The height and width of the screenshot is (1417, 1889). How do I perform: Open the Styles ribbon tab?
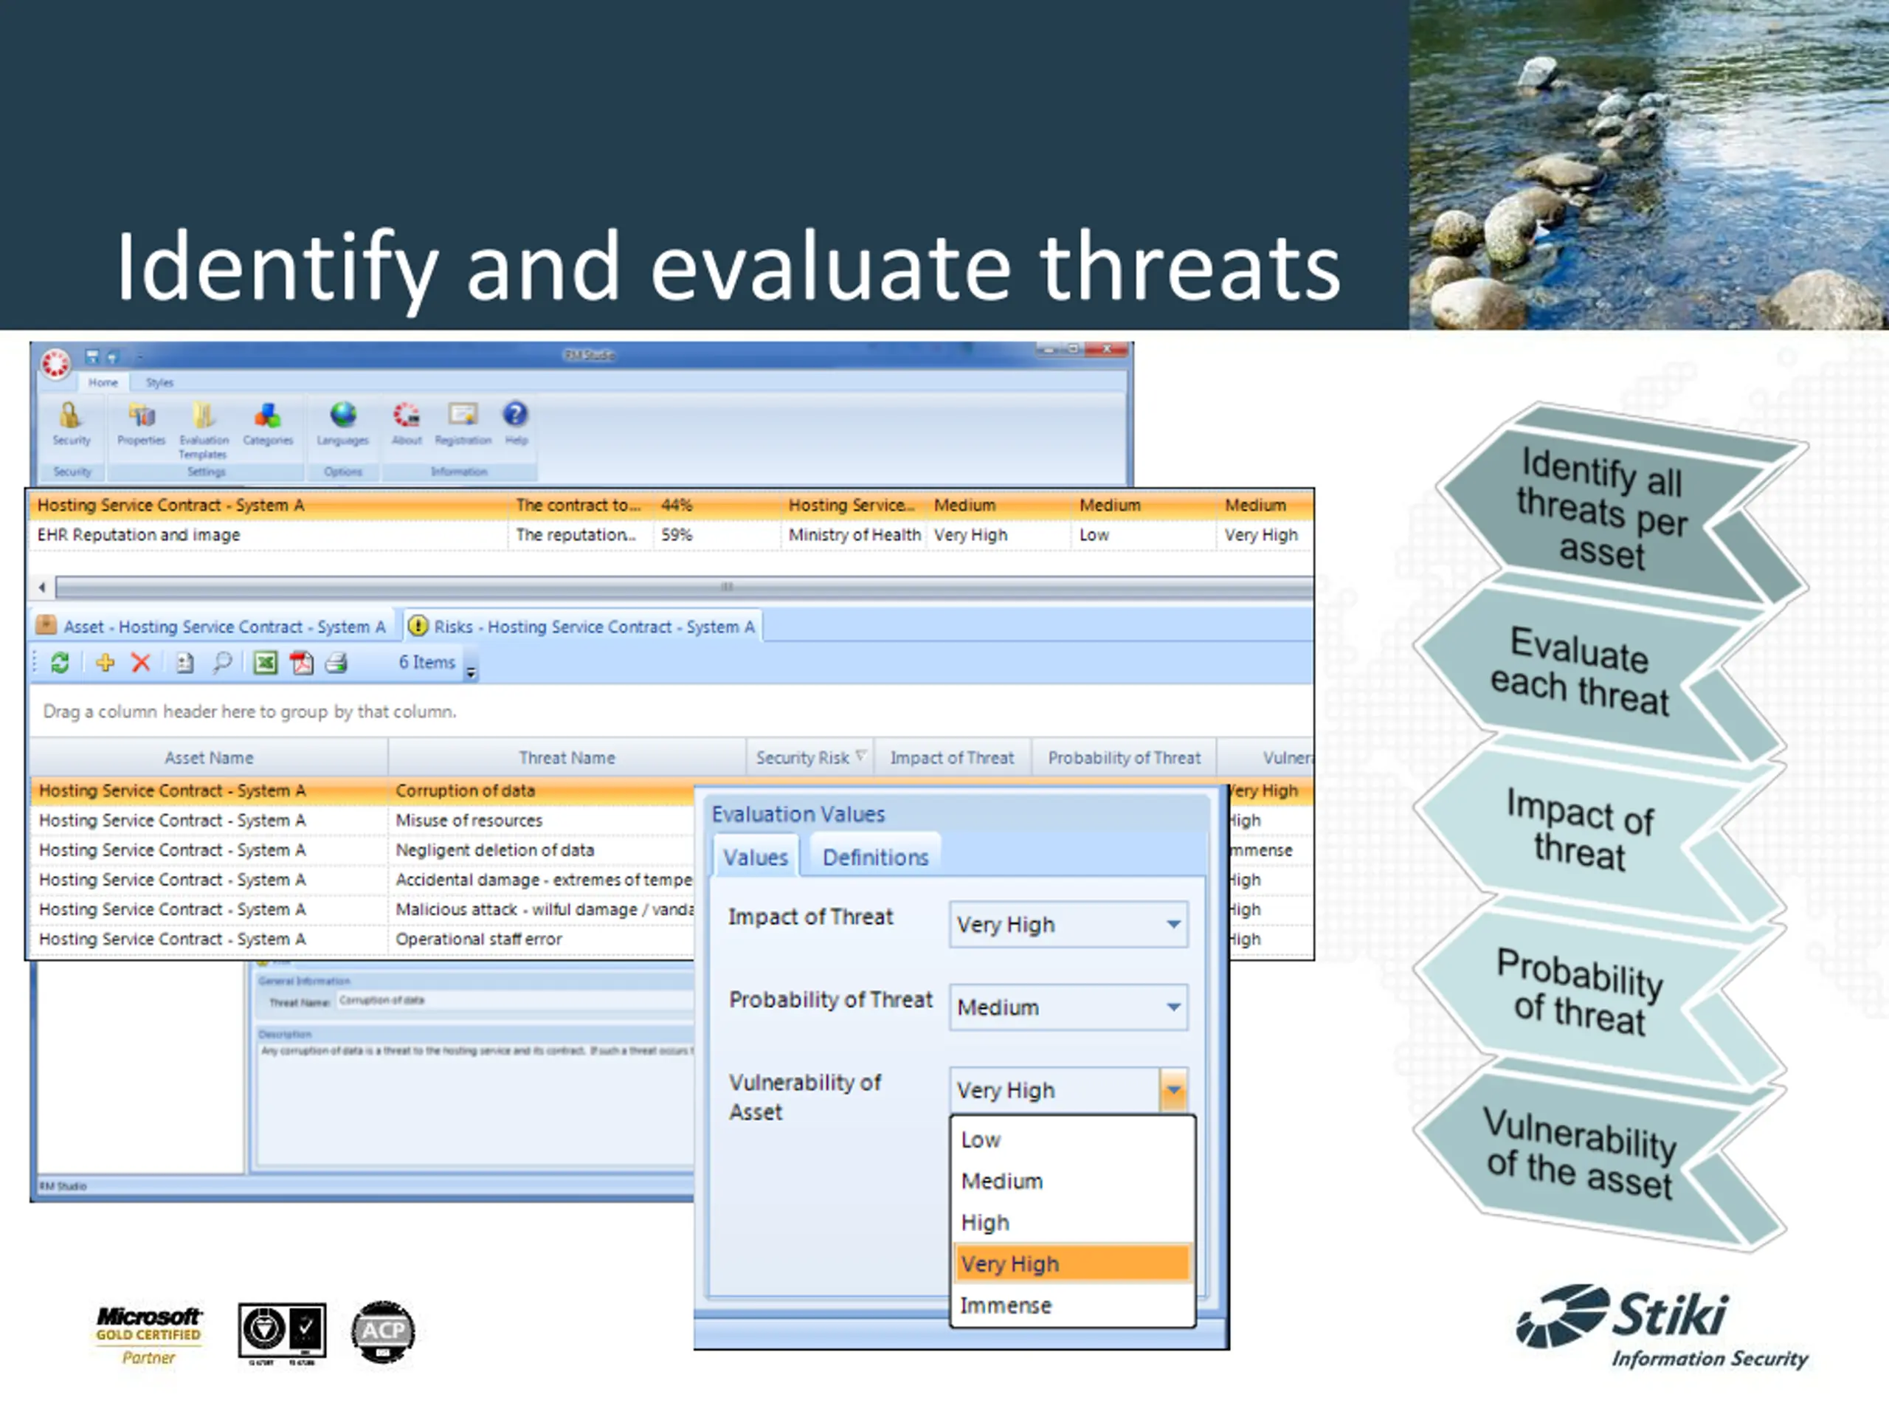159,382
